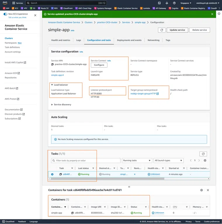
Task: Close the ECS sidebar navigation
Action: (x=35, y=15)
